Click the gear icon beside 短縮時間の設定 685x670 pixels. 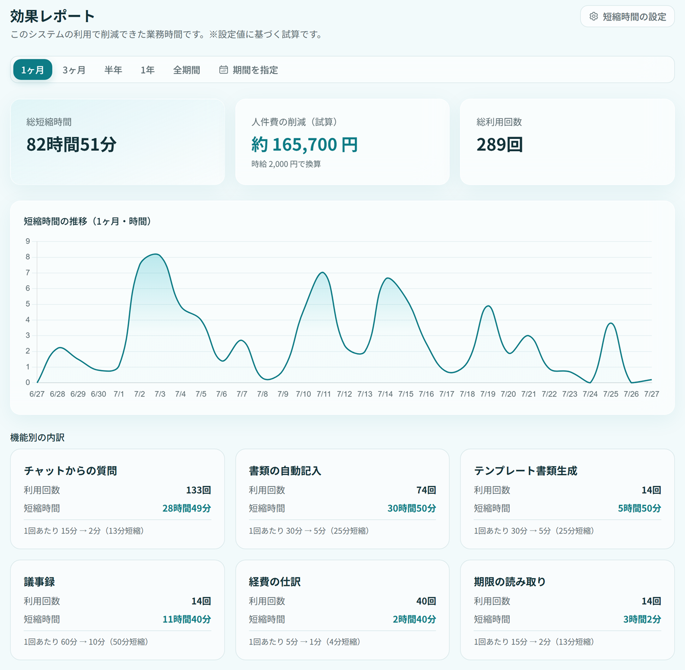tap(593, 16)
